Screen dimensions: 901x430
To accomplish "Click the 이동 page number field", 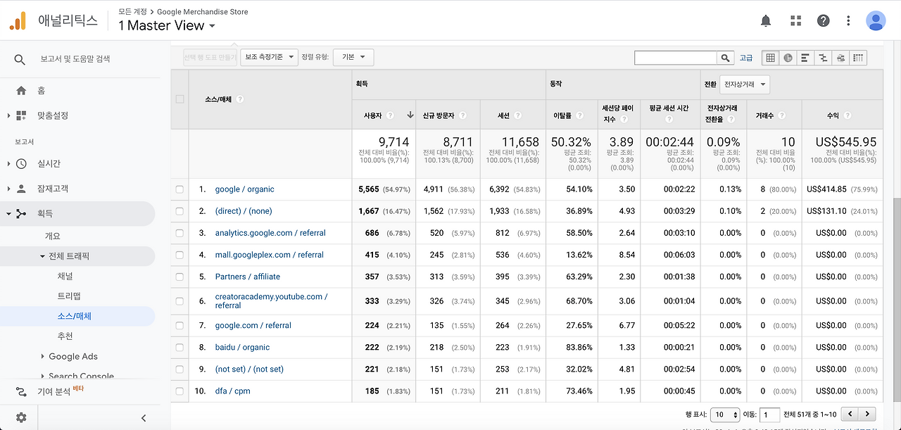I will tap(770, 415).
